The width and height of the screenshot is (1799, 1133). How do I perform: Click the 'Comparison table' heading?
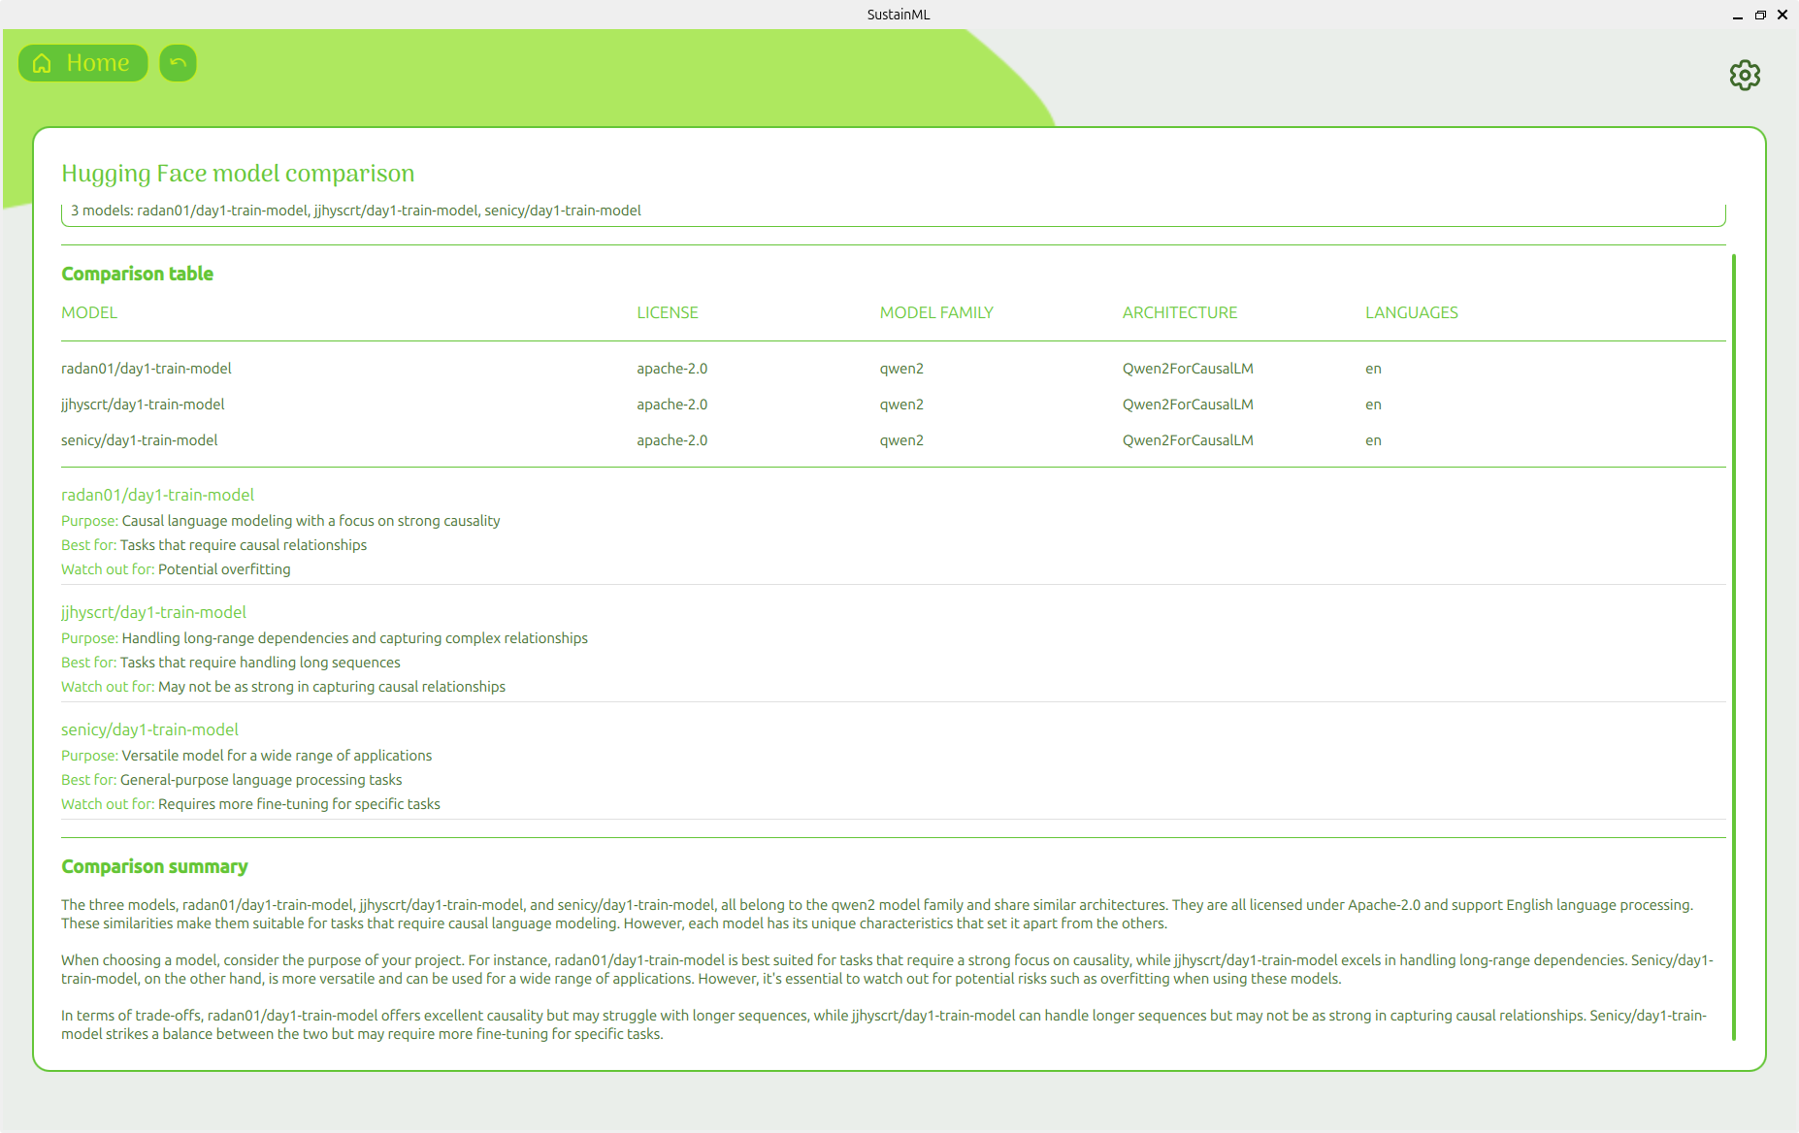(137, 275)
